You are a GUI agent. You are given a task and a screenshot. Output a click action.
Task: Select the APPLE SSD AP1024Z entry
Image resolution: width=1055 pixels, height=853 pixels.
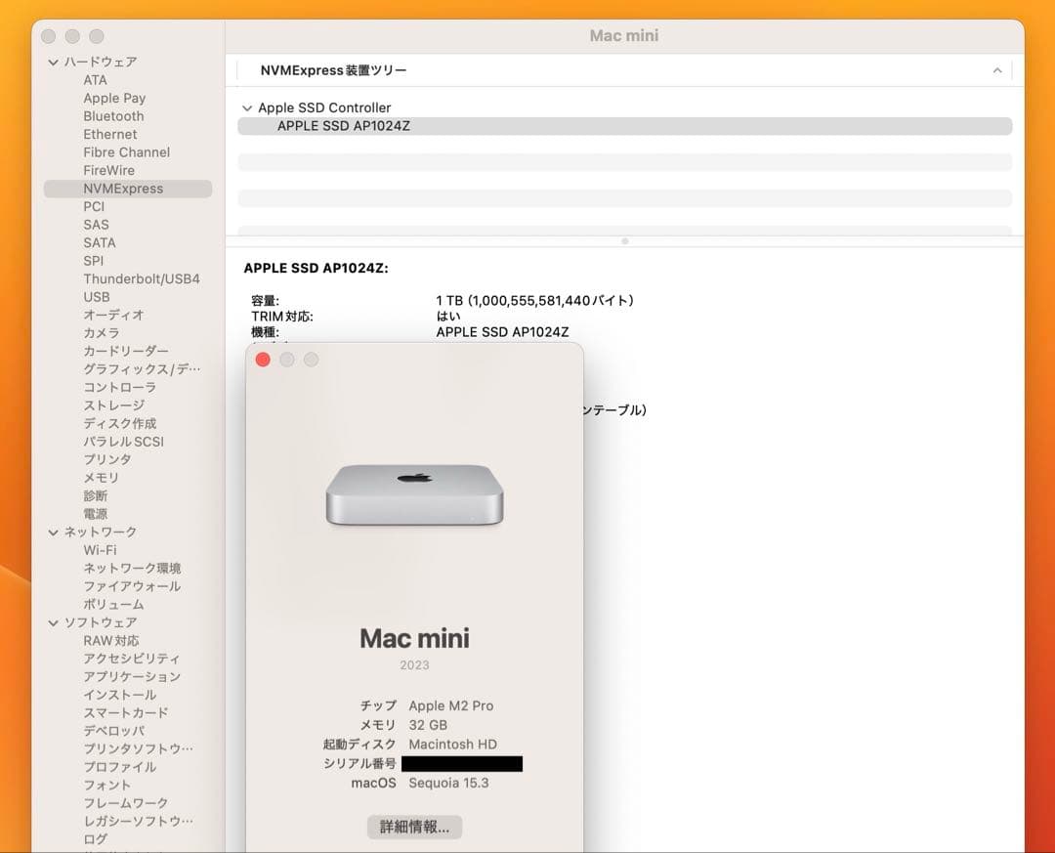coord(343,126)
